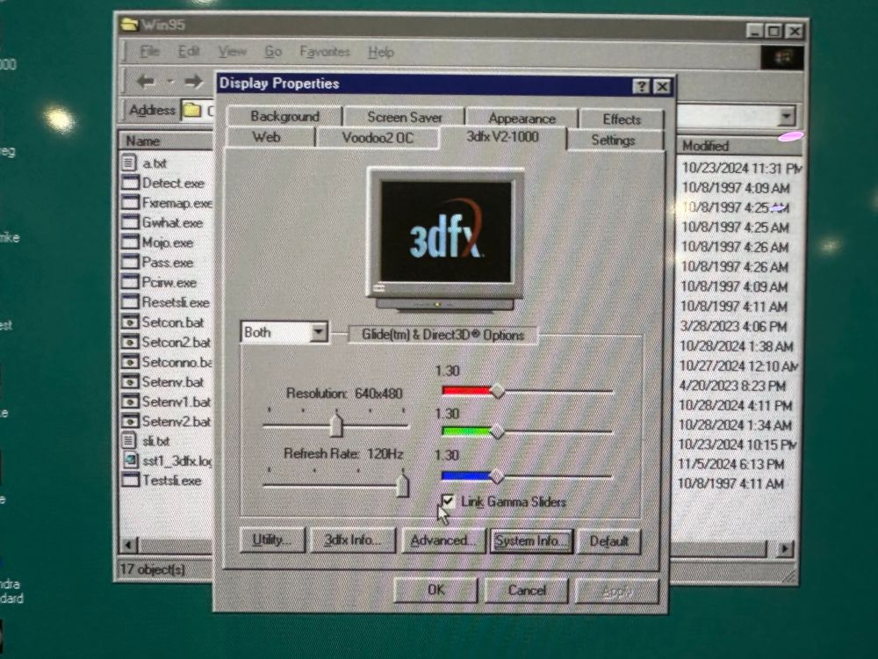The image size is (878, 659).
Task: Click the Name column header
Action: [167, 141]
